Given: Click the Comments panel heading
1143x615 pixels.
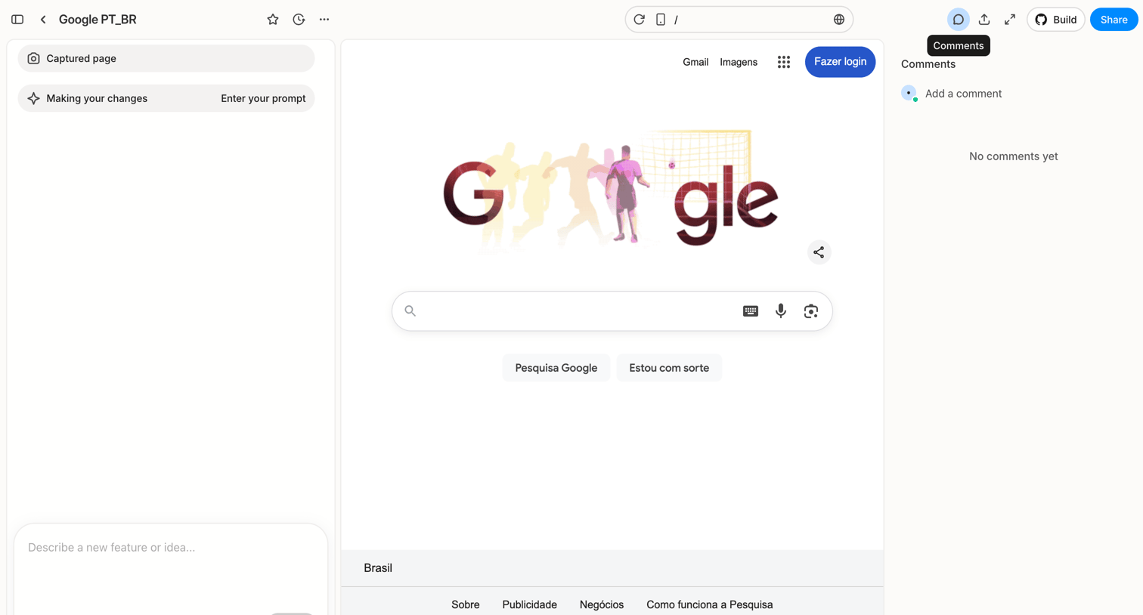Looking at the screenshot, I should coord(928,64).
